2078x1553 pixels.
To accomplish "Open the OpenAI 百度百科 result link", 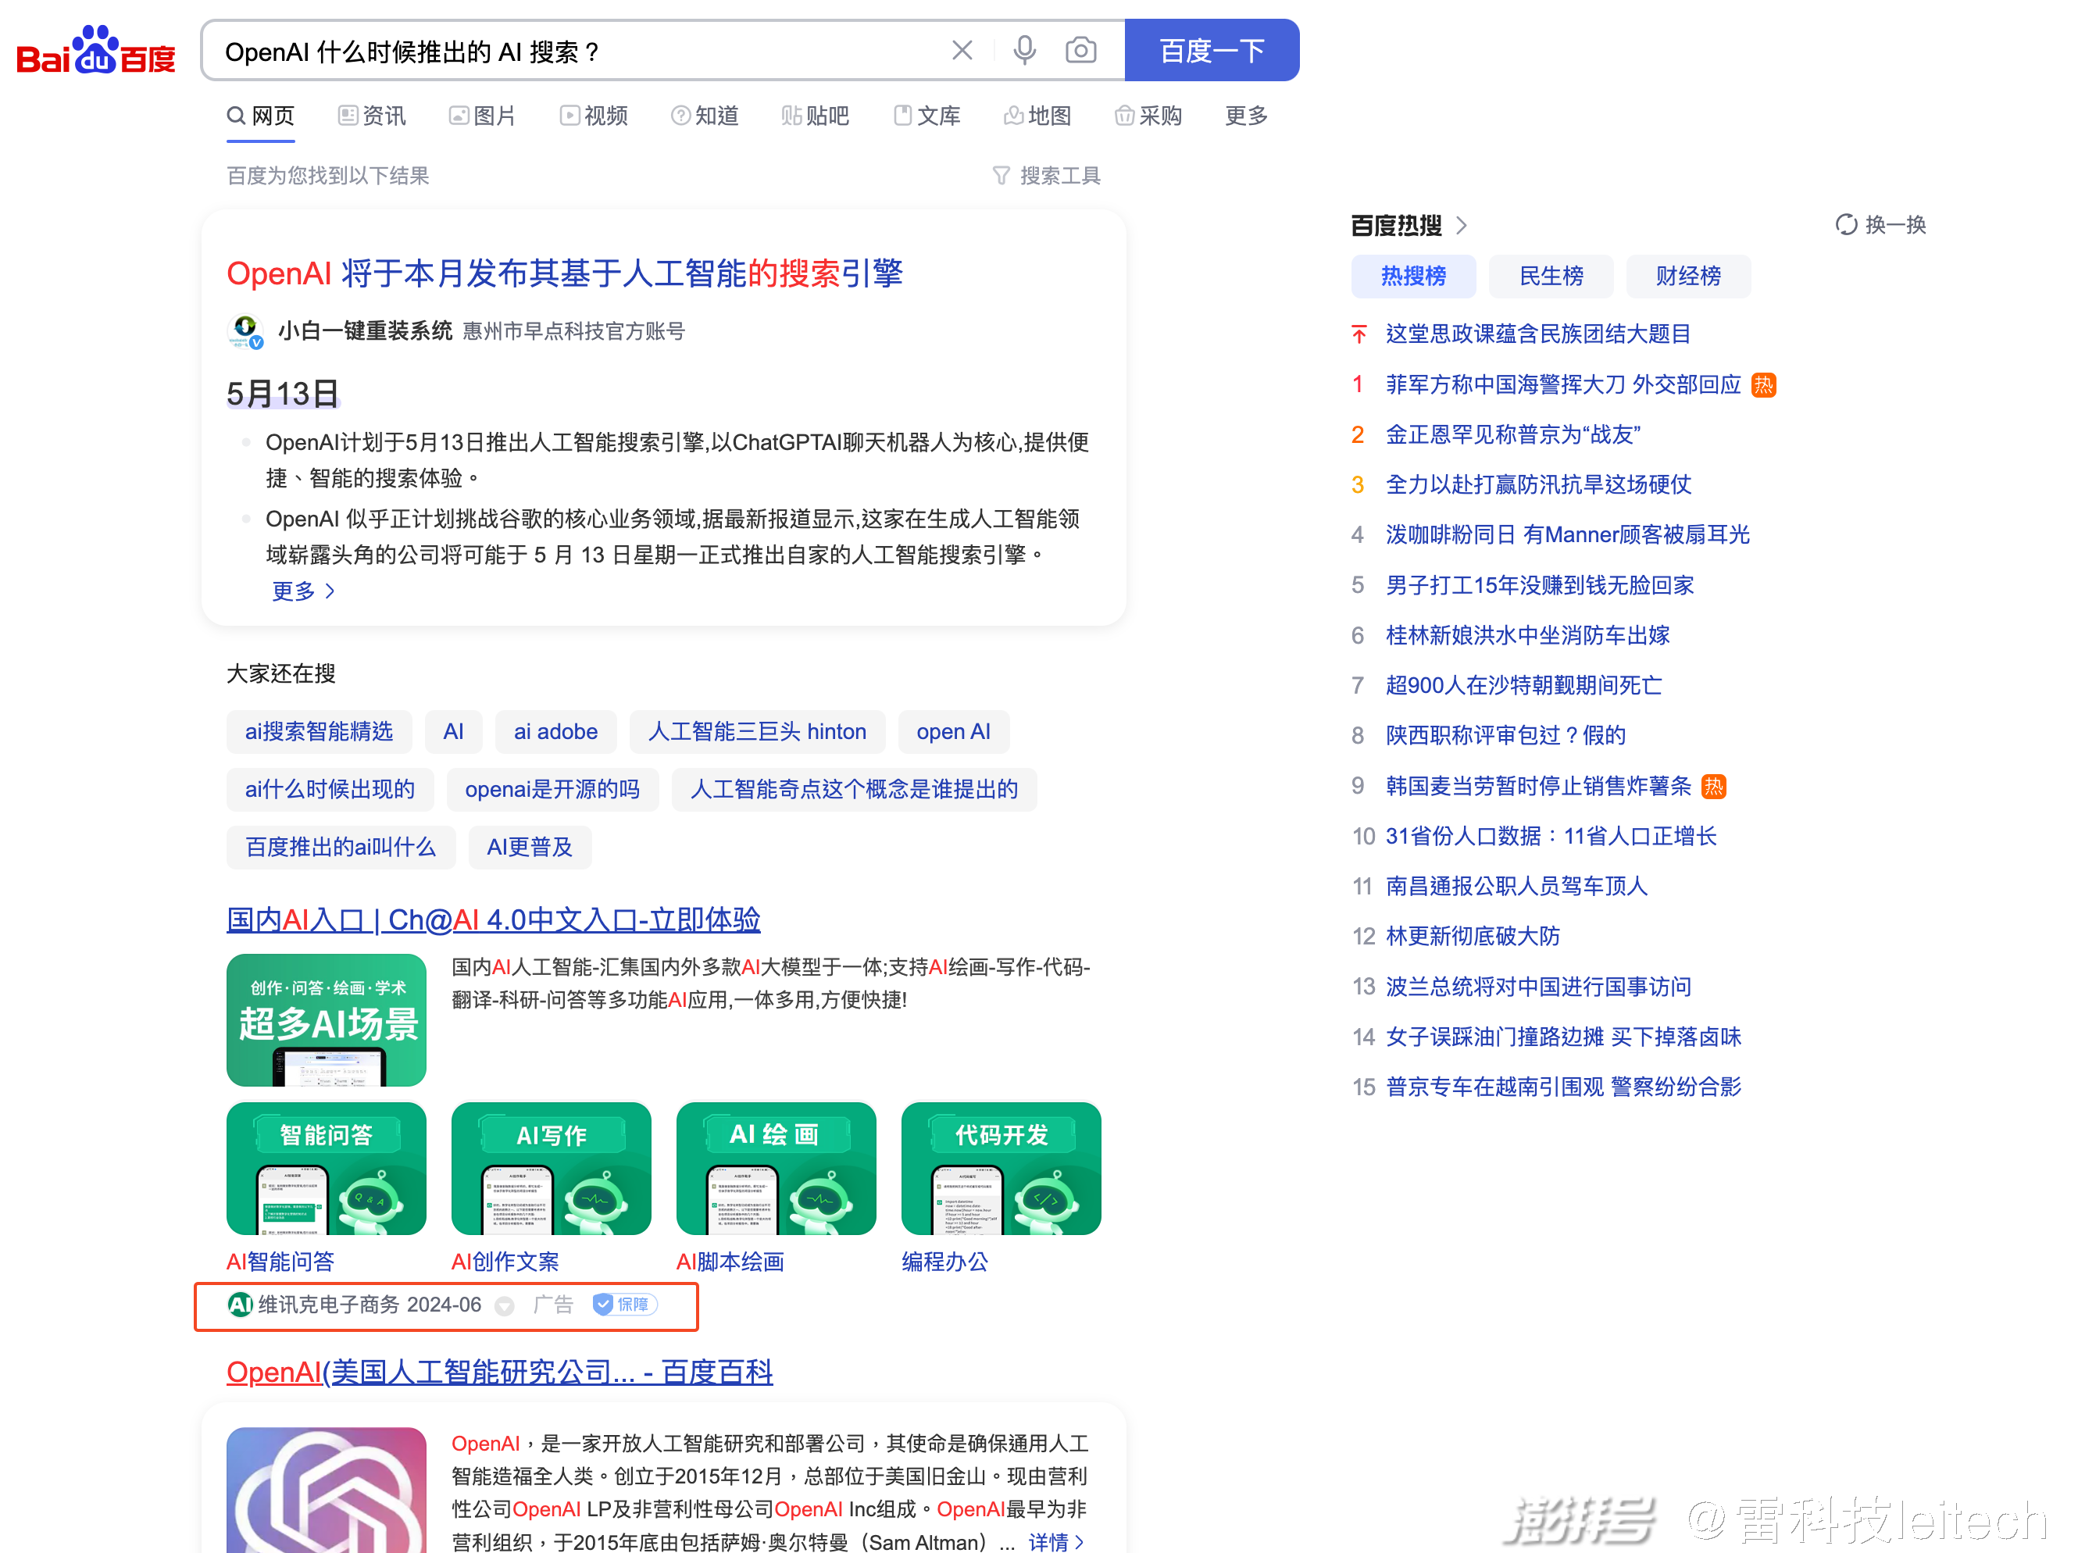I will point(499,1372).
